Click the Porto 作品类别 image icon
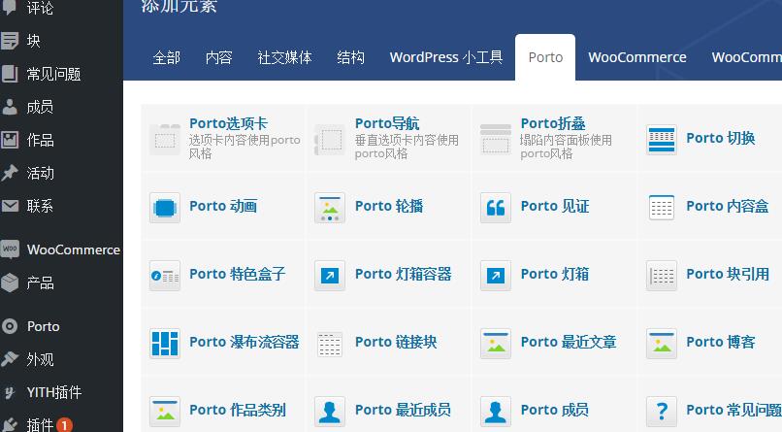This screenshot has height=432, width=782. click(x=165, y=411)
